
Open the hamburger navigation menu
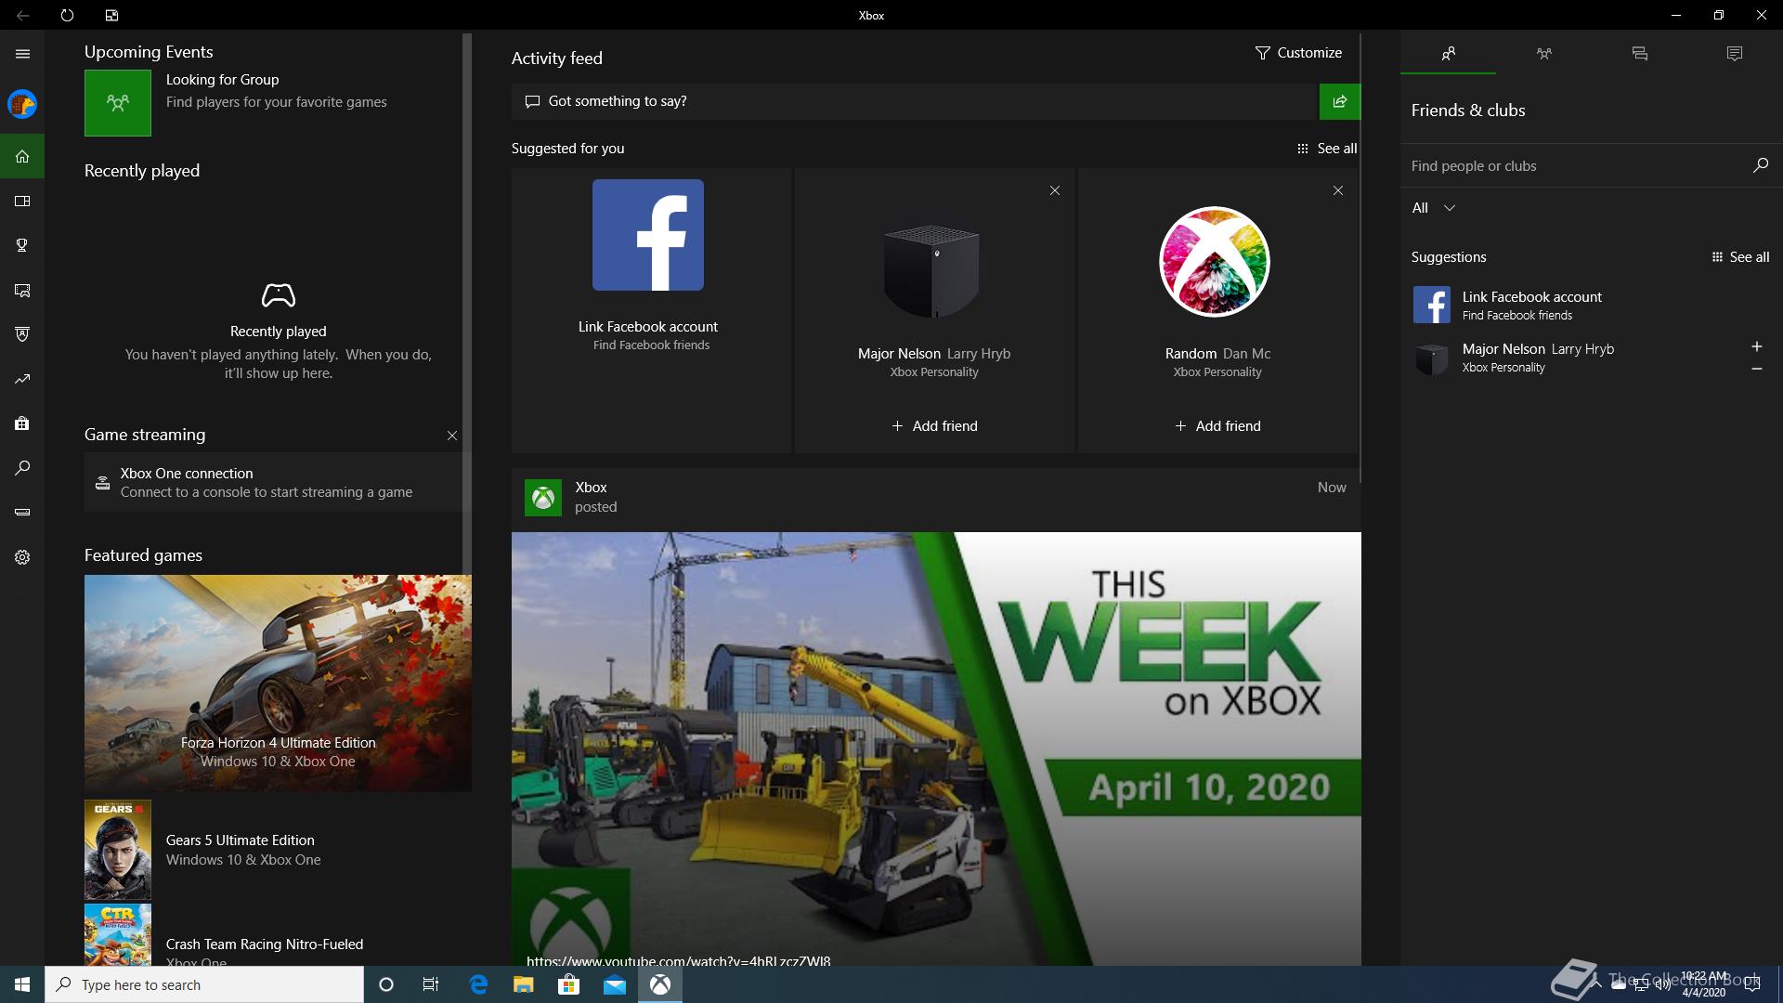pyautogui.click(x=22, y=54)
